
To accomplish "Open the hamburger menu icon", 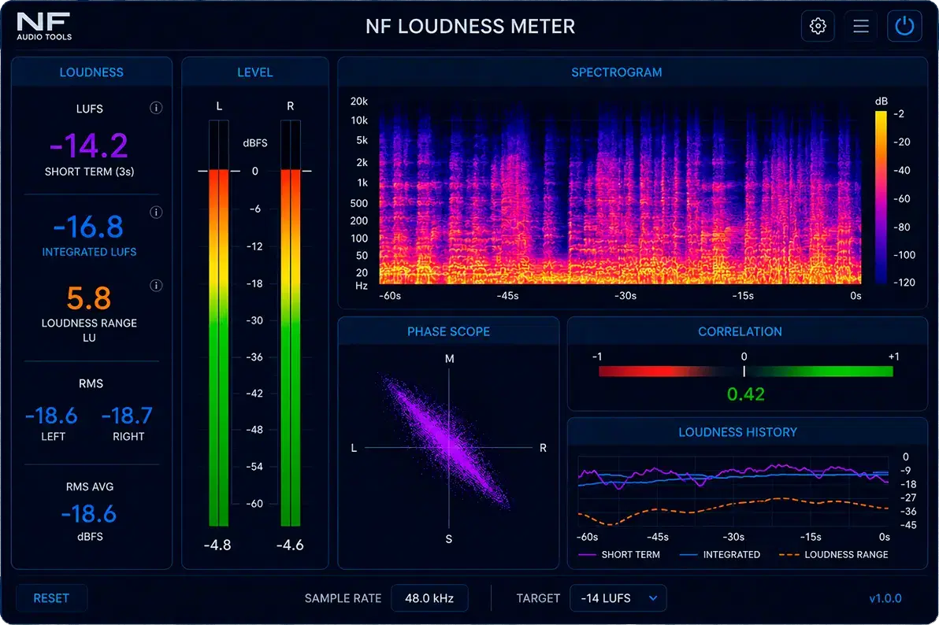I will pyautogui.click(x=860, y=26).
